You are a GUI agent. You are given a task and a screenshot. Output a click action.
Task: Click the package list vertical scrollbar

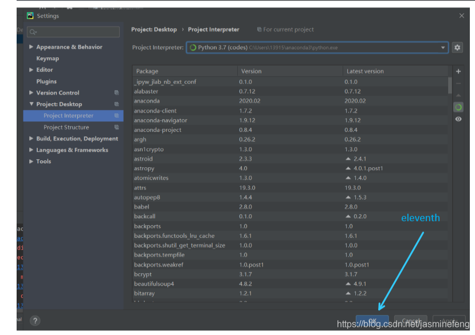pyautogui.click(x=450, y=85)
